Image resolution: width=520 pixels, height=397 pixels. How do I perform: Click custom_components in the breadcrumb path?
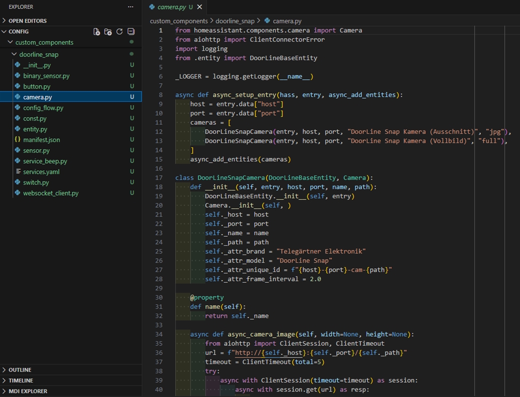[x=179, y=21]
